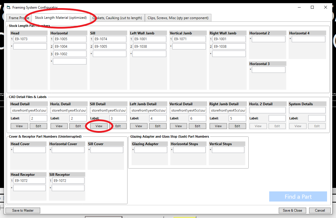View the Head Detail CAD file

19,126
